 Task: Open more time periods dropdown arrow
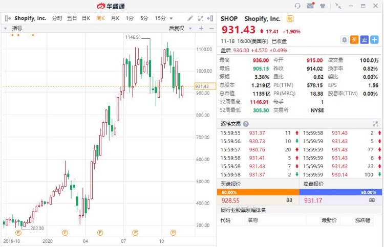171,18
